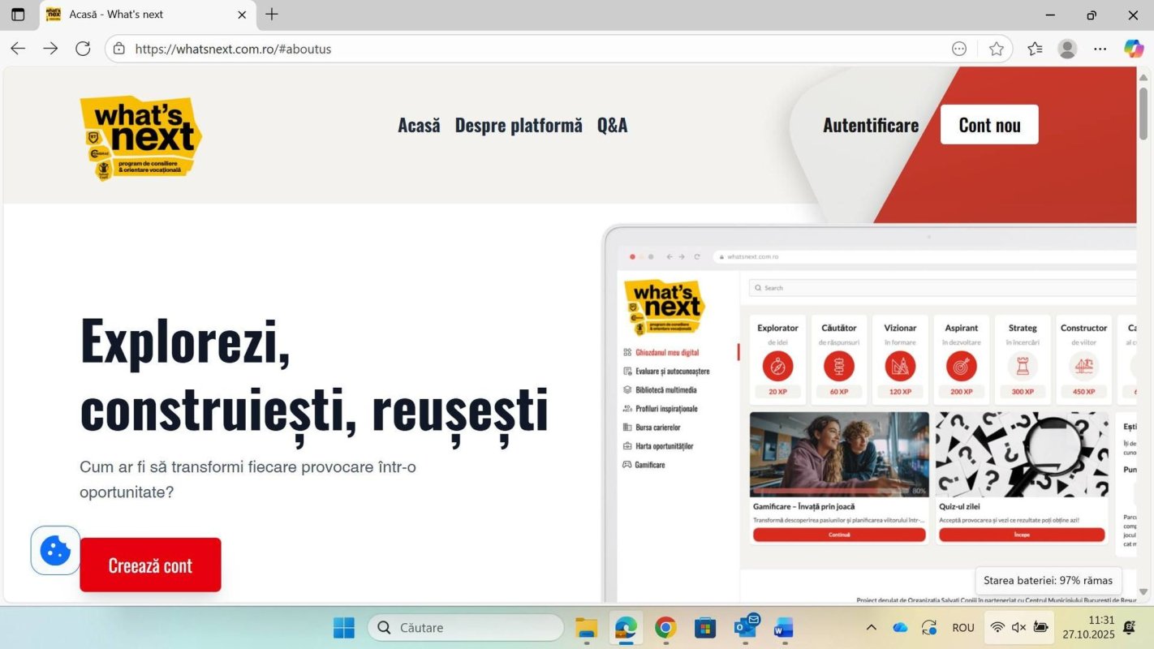Toggle the bookmark star in the address bar
Screen dimensions: 1154x649
pos(997,49)
